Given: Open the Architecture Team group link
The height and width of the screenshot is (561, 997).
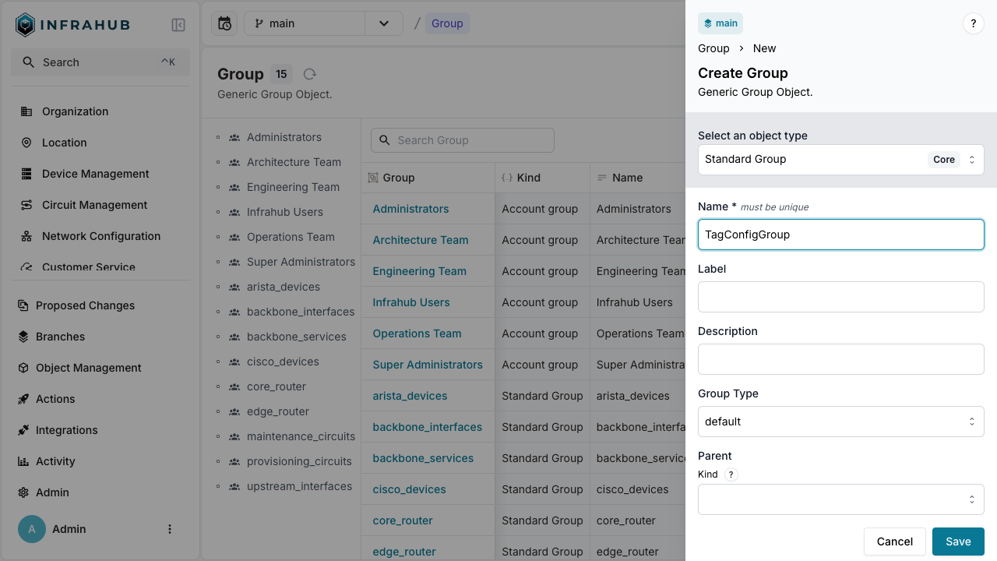Looking at the screenshot, I should pyautogui.click(x=420, y=240).
